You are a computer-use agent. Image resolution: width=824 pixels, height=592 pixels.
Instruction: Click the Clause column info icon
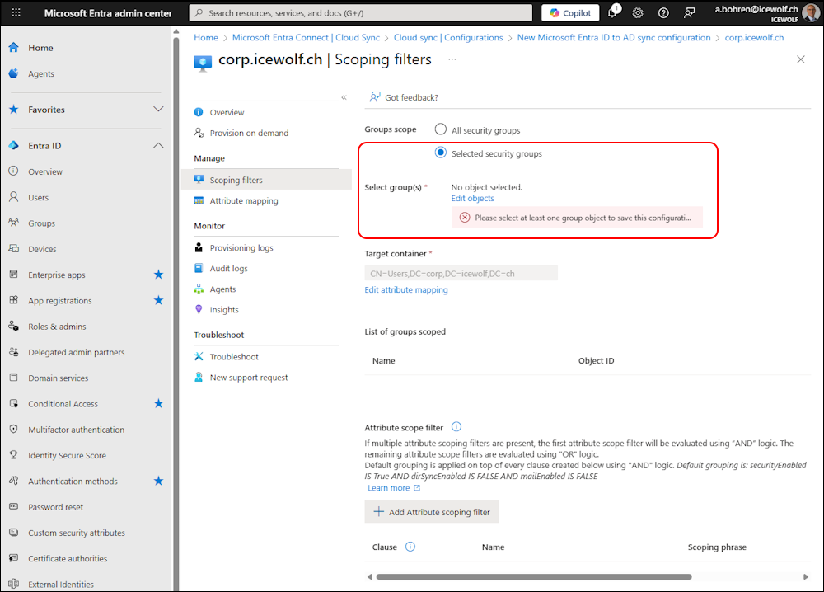click(410, 547)
